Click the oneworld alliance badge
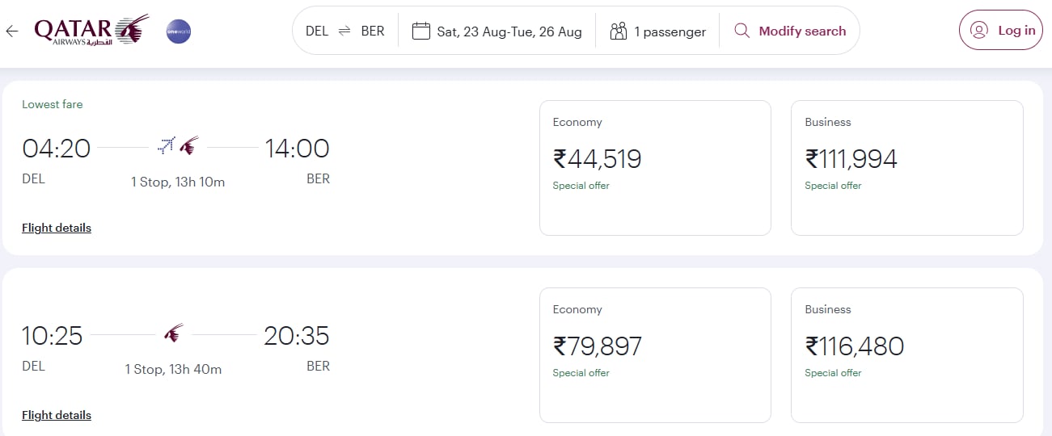1052x436 pixels. click(178, 31)
